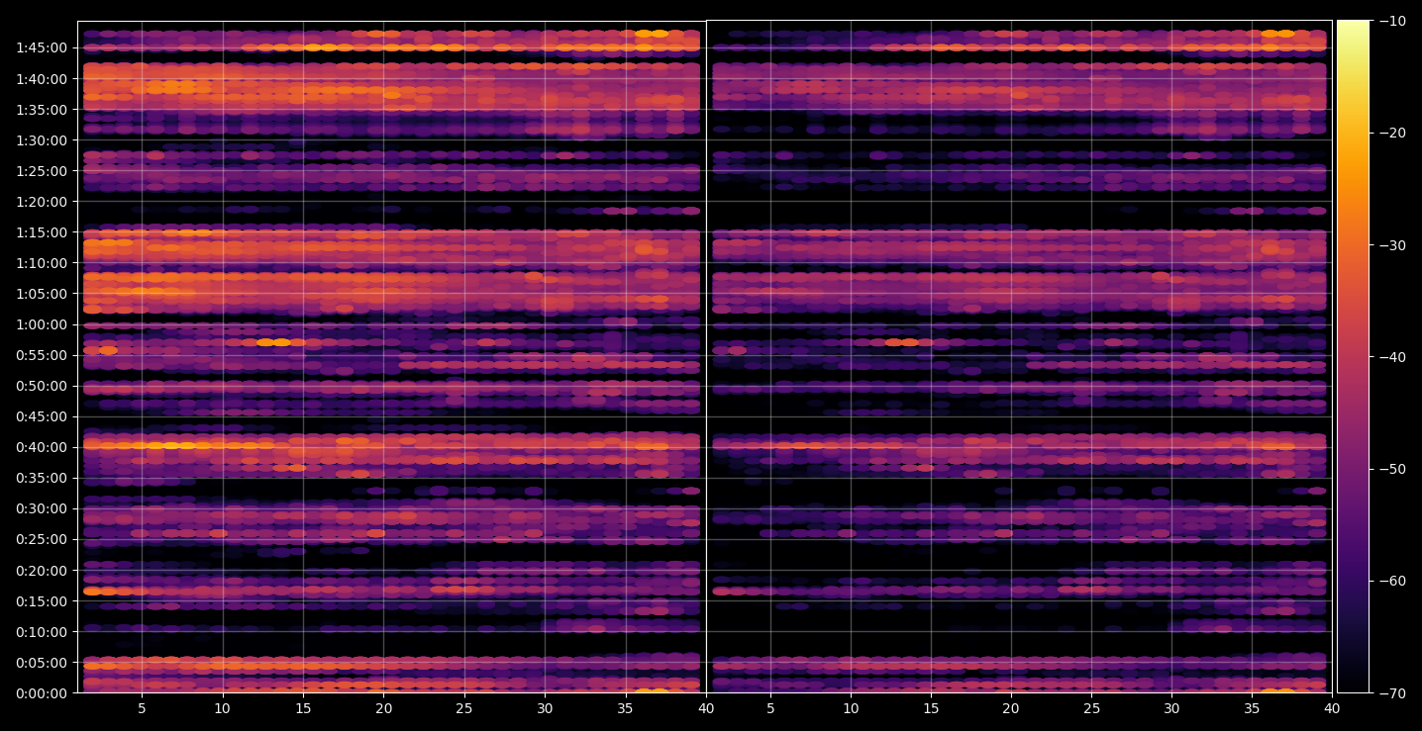Click x-axis label 35 under left heatmap

coord(626,708)
